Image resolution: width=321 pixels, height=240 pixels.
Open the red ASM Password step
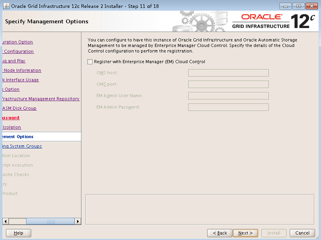(x=11, y=118)
